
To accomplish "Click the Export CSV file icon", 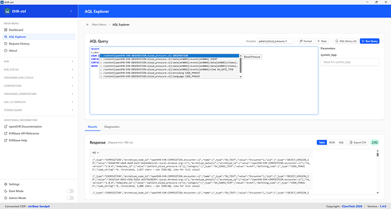I will pyautogui.click(x=351, y=142).
